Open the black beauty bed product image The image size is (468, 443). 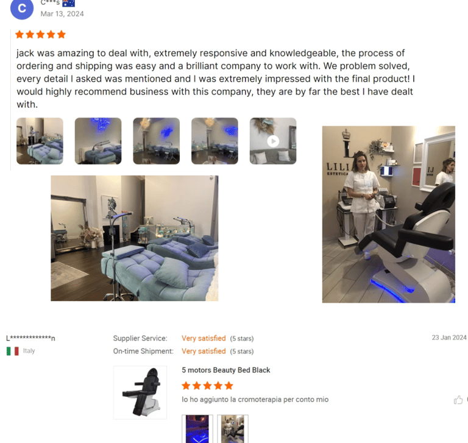click(140, 392)
